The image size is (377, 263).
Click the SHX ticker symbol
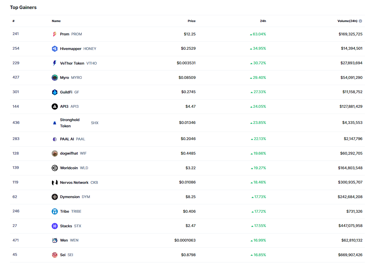click(x=95, y=123)
